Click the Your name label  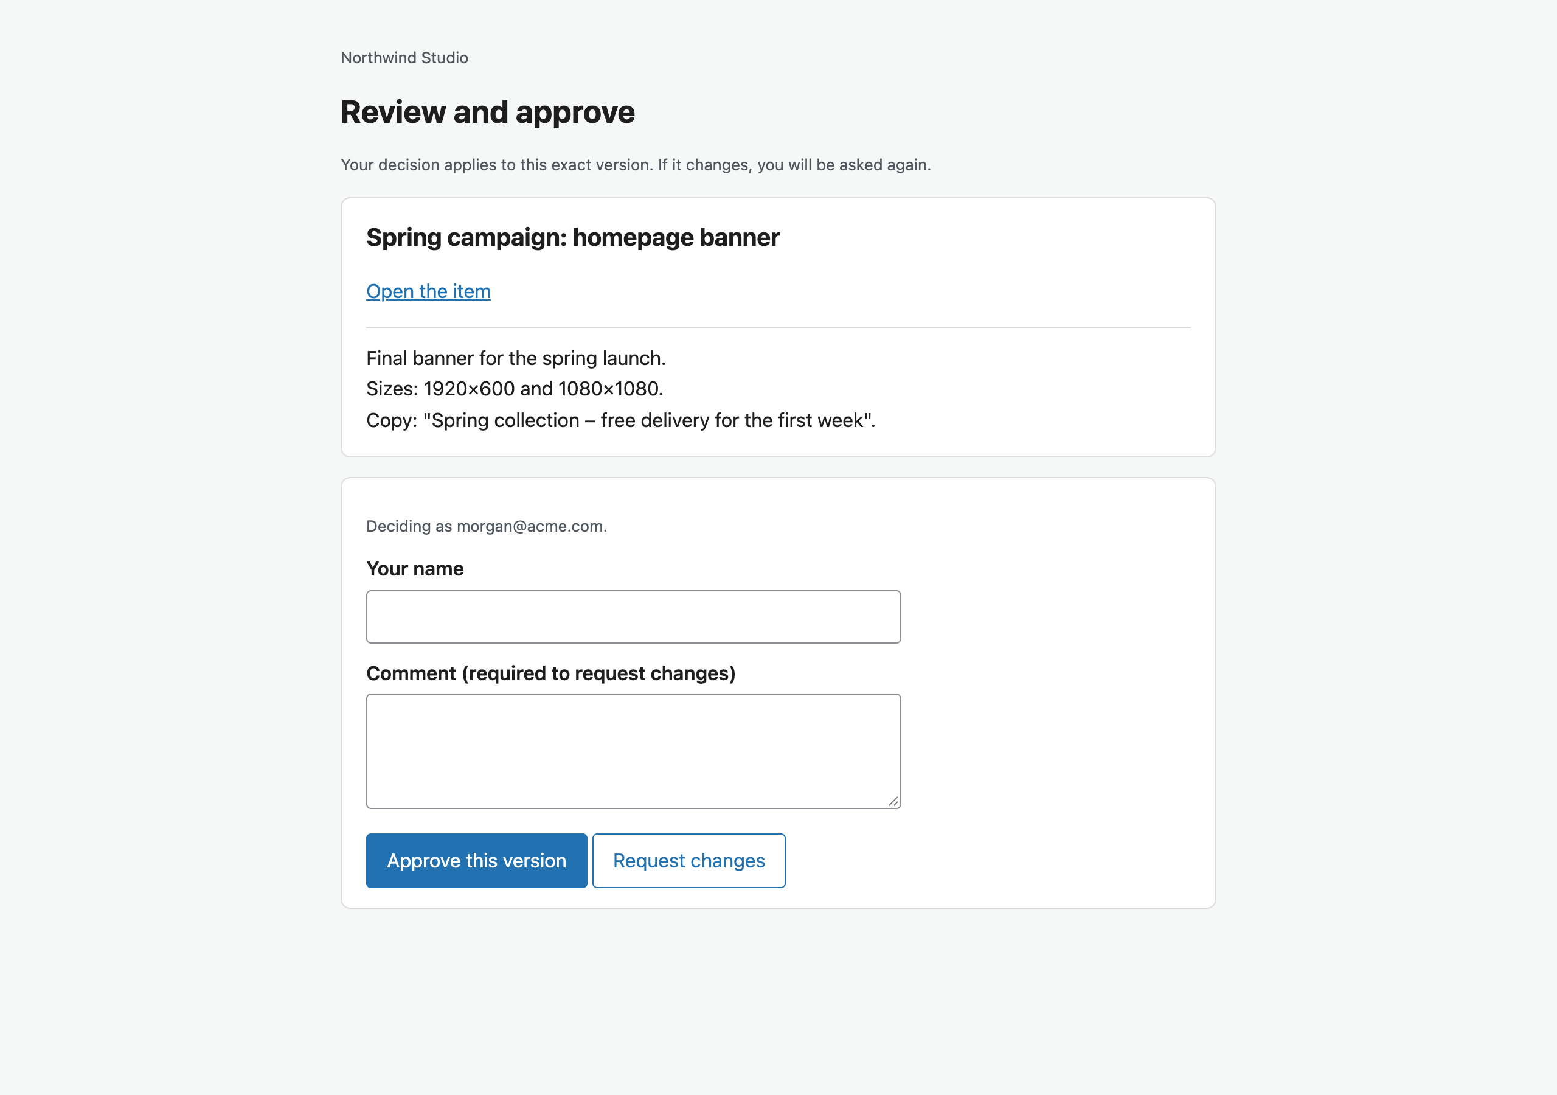415,569
